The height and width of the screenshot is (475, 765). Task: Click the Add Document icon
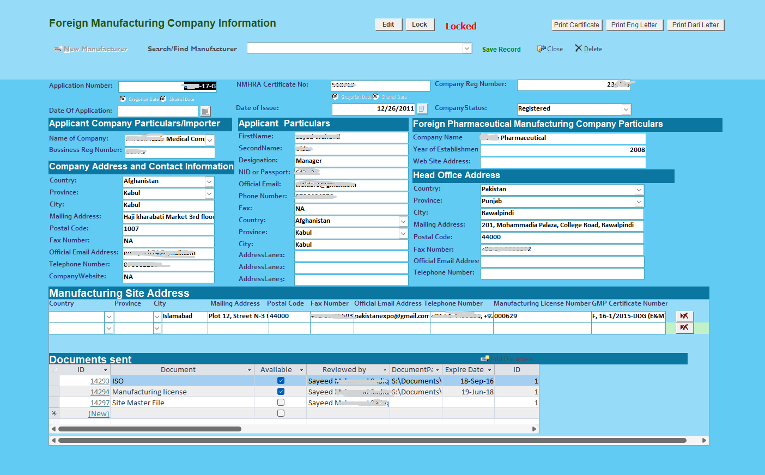(485, 359)
